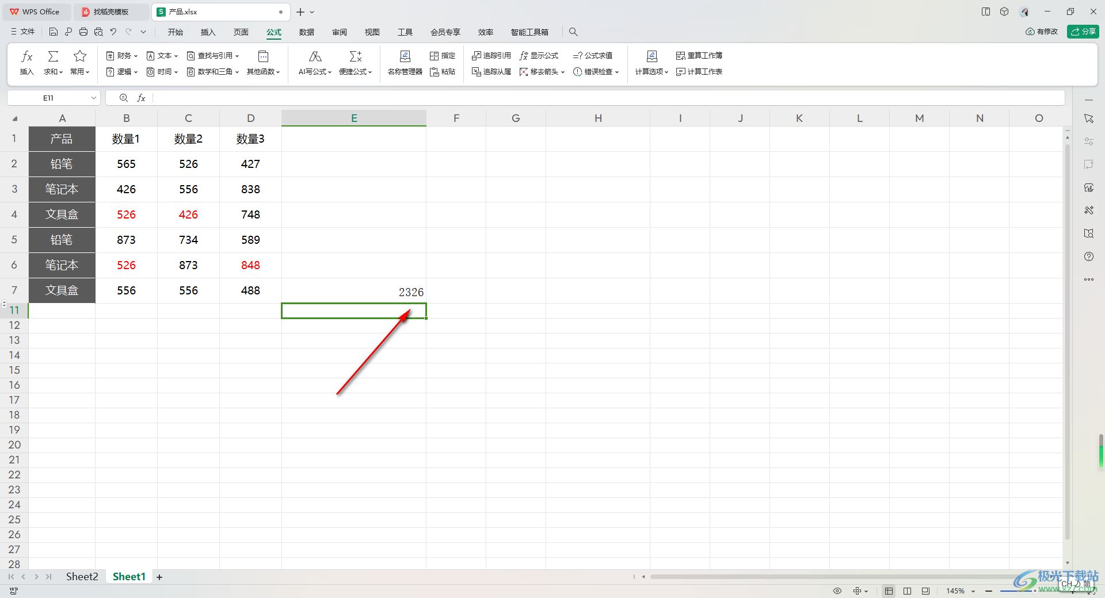Switch to Page Layout view in status bar
Image resolution: width=1105 pixels, height=598 pixels.
(925, 591)
